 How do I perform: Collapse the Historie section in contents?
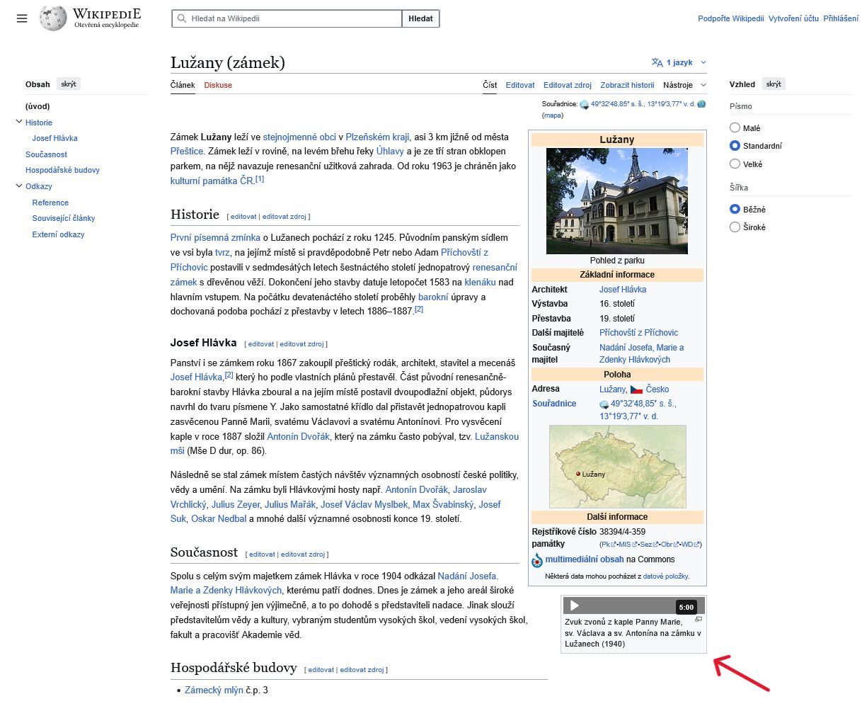pyautogui.click(x=18, y=123)
